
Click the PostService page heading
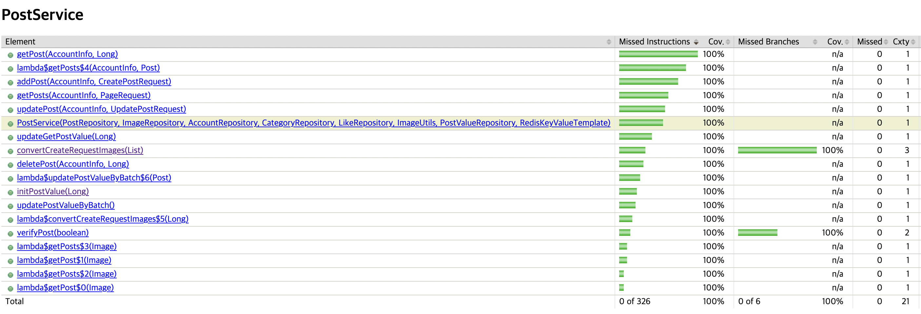tap(42, 15)
